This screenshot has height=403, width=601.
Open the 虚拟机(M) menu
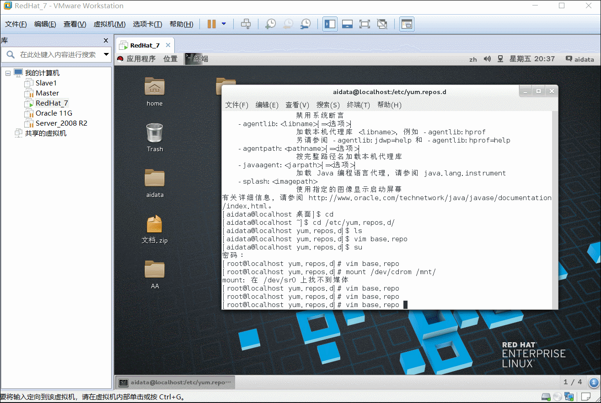point(109,24)
